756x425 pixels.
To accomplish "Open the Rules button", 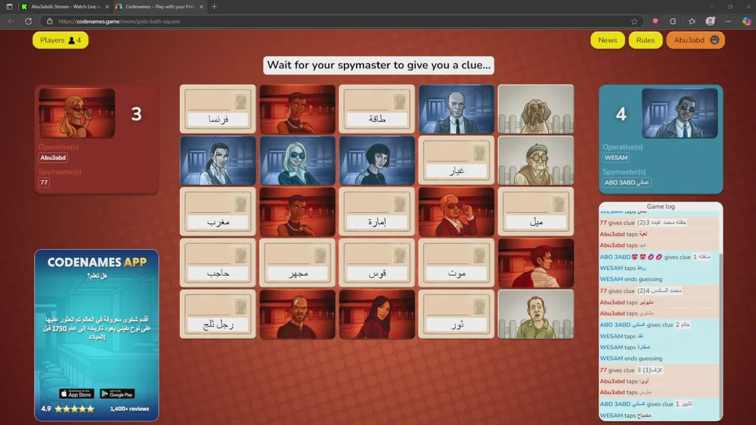I will [645, 40].
